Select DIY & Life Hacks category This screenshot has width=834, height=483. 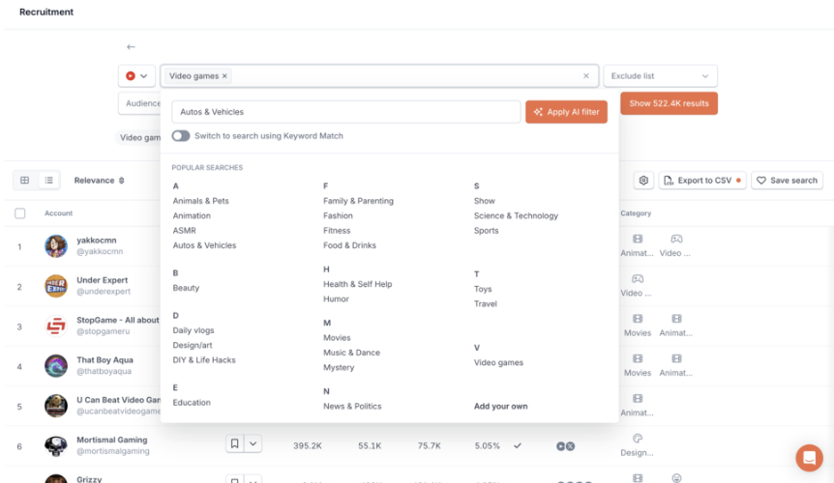click(204, 360)
